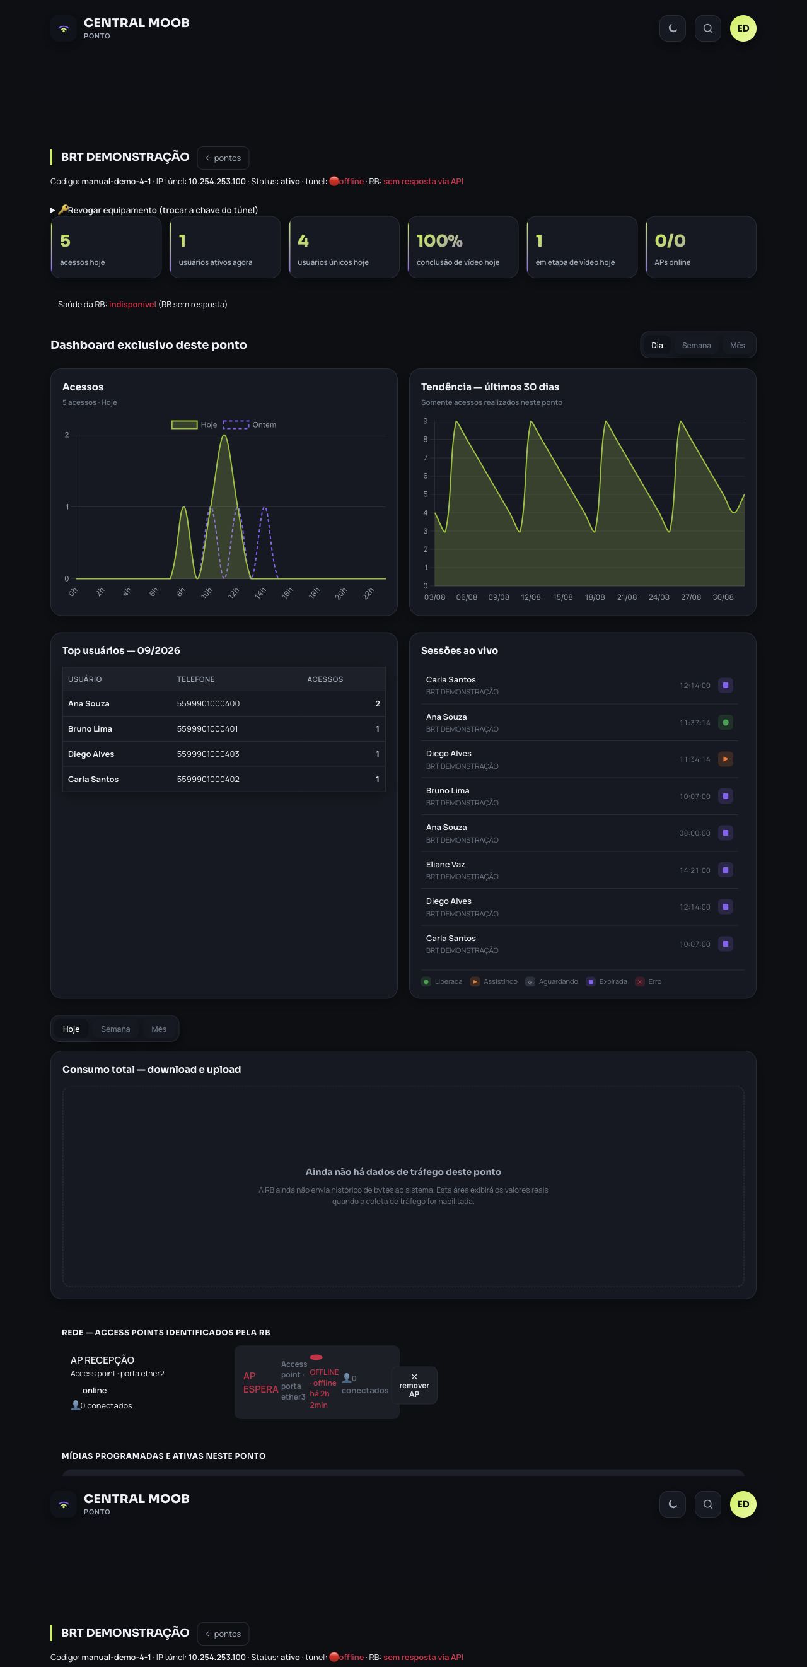807x1667 pixels.
Task: Open the '0/0 APs online' card
Action: [701, 247]
